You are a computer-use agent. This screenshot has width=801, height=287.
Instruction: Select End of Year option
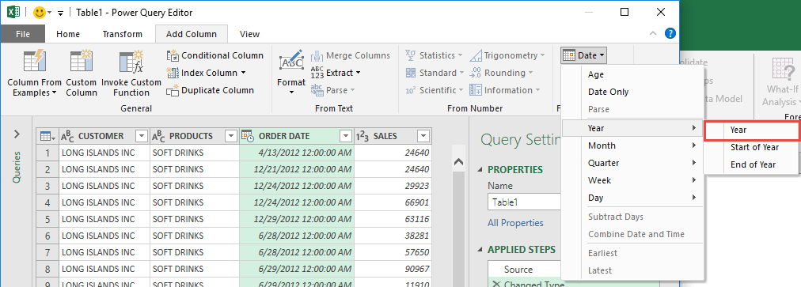click(x=752, y=164)
